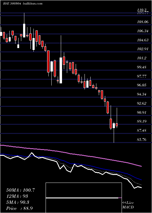This screenshot has width=152, height=213.
Task: Click the 104.63 price level label
Action: pyautogui.click(x=143, y=40)
